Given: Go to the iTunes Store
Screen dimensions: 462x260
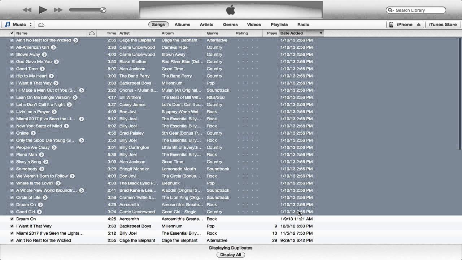Looking at the screenshot, I should 443,25.
